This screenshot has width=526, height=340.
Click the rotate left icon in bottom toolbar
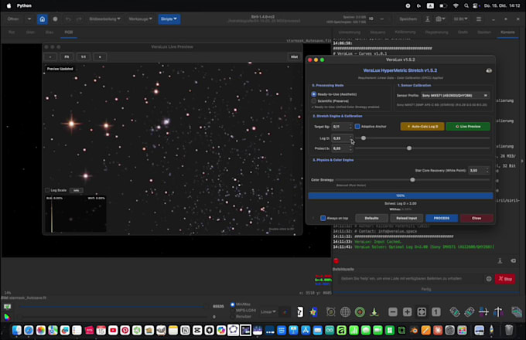click(x=455, y=312)
